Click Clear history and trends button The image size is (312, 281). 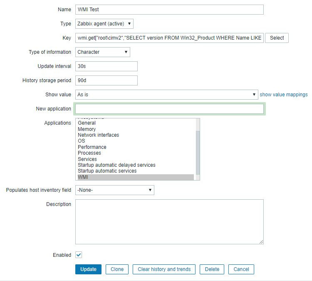(x=164, y=269)
